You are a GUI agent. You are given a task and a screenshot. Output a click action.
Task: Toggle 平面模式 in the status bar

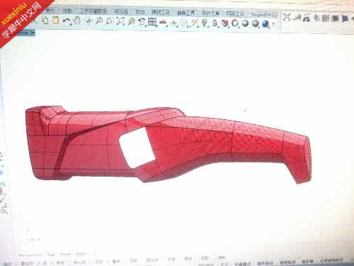click(243, 263)
